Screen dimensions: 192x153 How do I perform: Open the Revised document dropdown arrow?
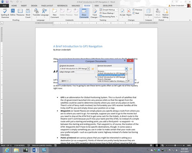(126, 68)
